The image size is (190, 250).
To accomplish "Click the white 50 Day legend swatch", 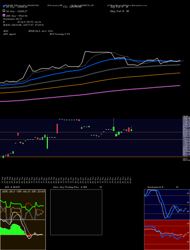I will (x=4, y=11).
